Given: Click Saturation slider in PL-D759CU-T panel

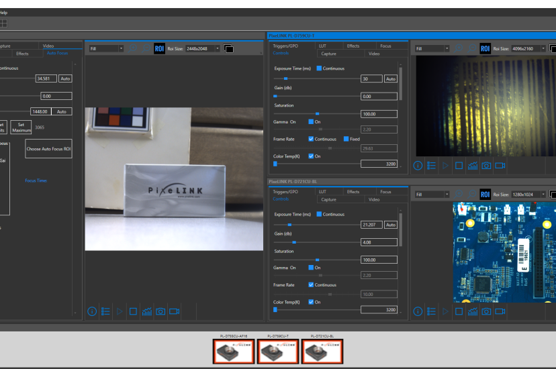Looking at the screenshot, I should [x=317, y=113].
